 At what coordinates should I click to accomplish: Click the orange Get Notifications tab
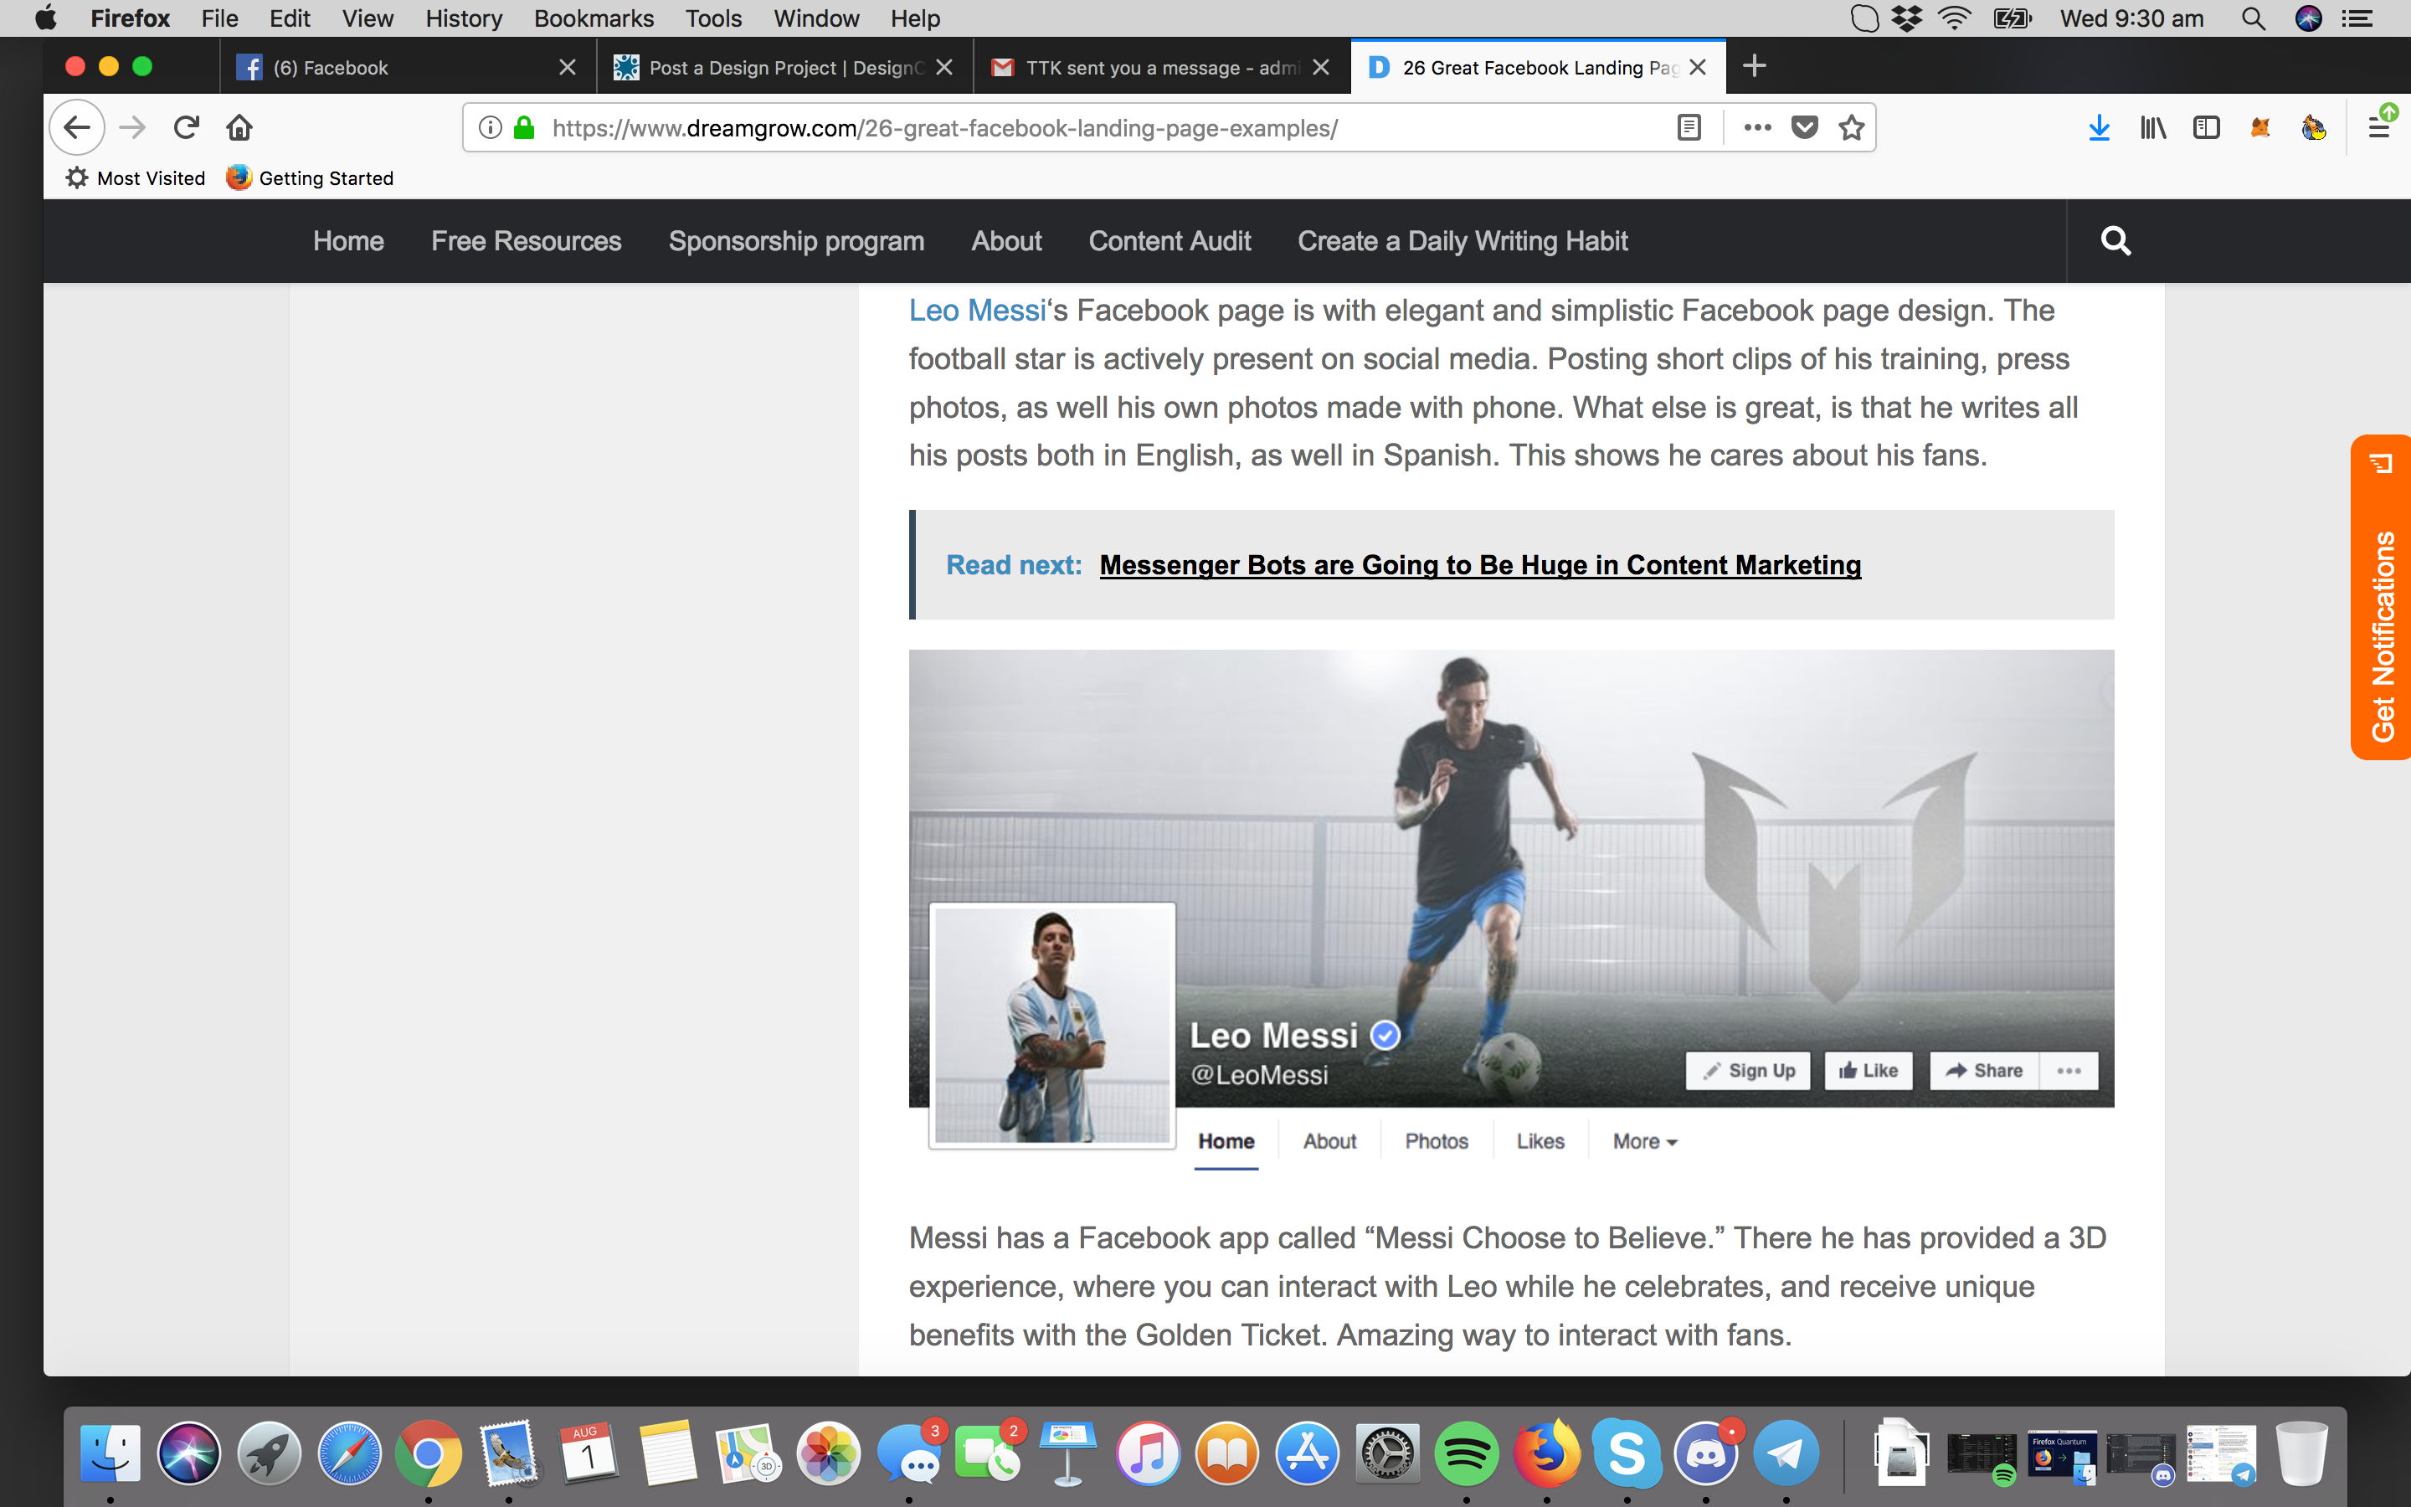point(2381,598)
